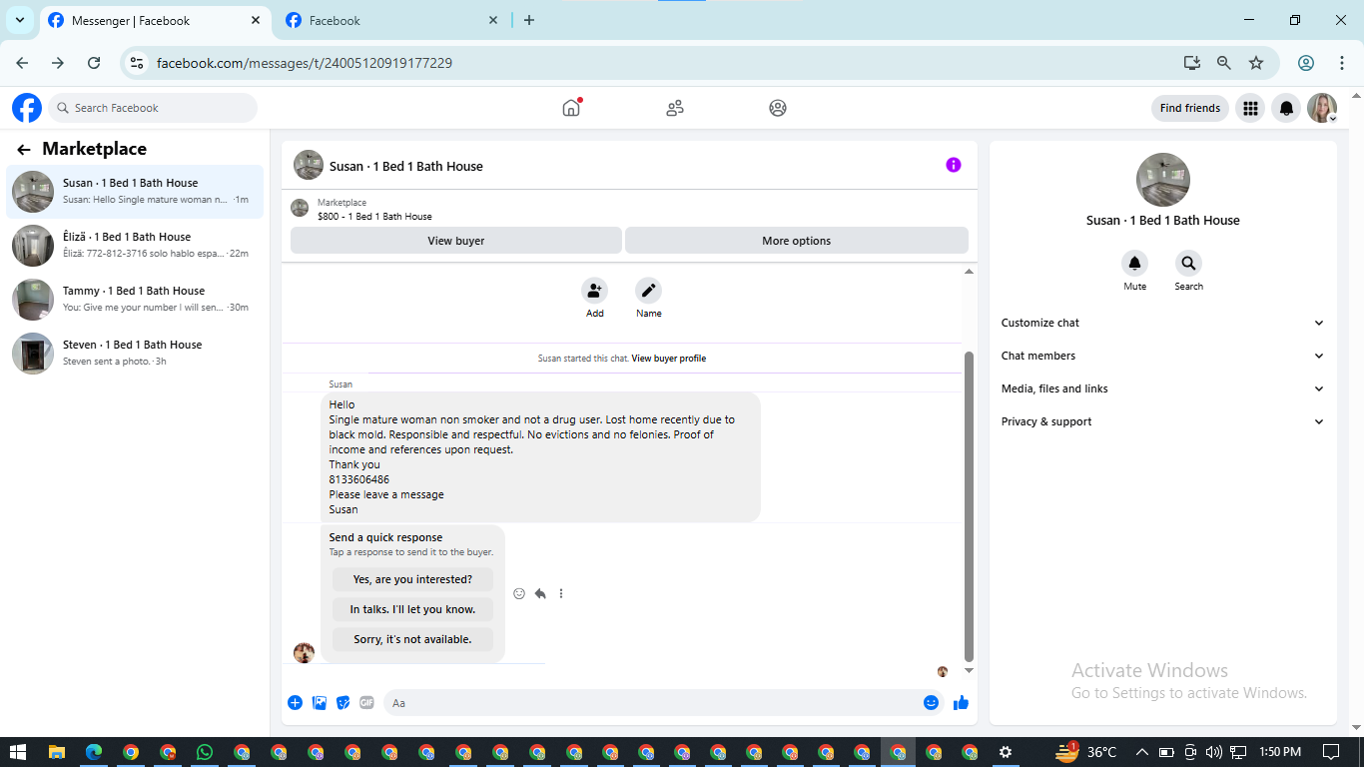Image resolution: width=1364 pixels, height=767 pixels.
Task: Click the Chrome address bar URL
Action: point(305,63)
